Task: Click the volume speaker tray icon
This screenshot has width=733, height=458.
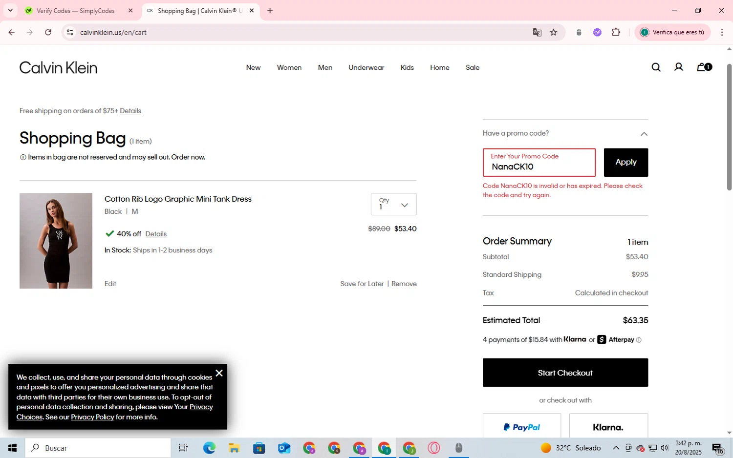Action: pos(664,448)
